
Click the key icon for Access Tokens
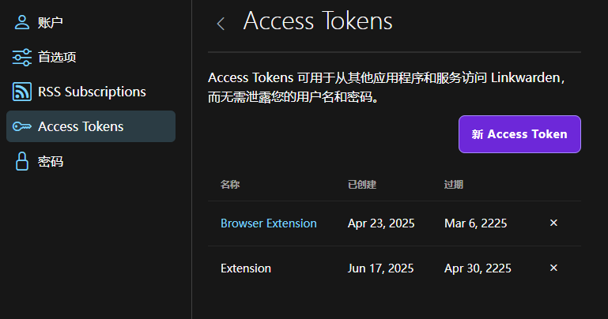coord(21,126)
